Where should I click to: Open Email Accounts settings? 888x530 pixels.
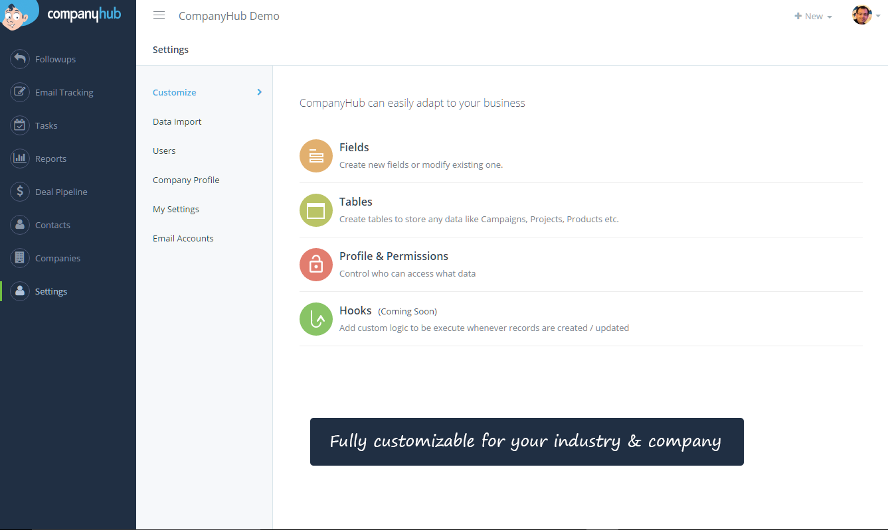tap(183, 238)
